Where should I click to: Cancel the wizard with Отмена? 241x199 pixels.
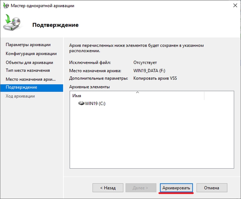pos(212,188)
